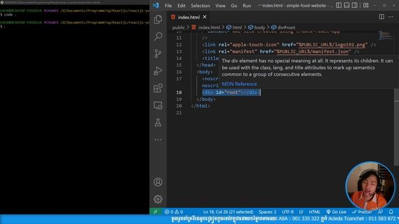Change the end of line sequence LF
Viewport: 399px width, 224px height.
[301, 212]
